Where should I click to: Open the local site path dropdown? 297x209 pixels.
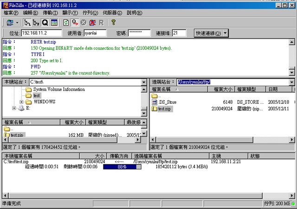144,82
